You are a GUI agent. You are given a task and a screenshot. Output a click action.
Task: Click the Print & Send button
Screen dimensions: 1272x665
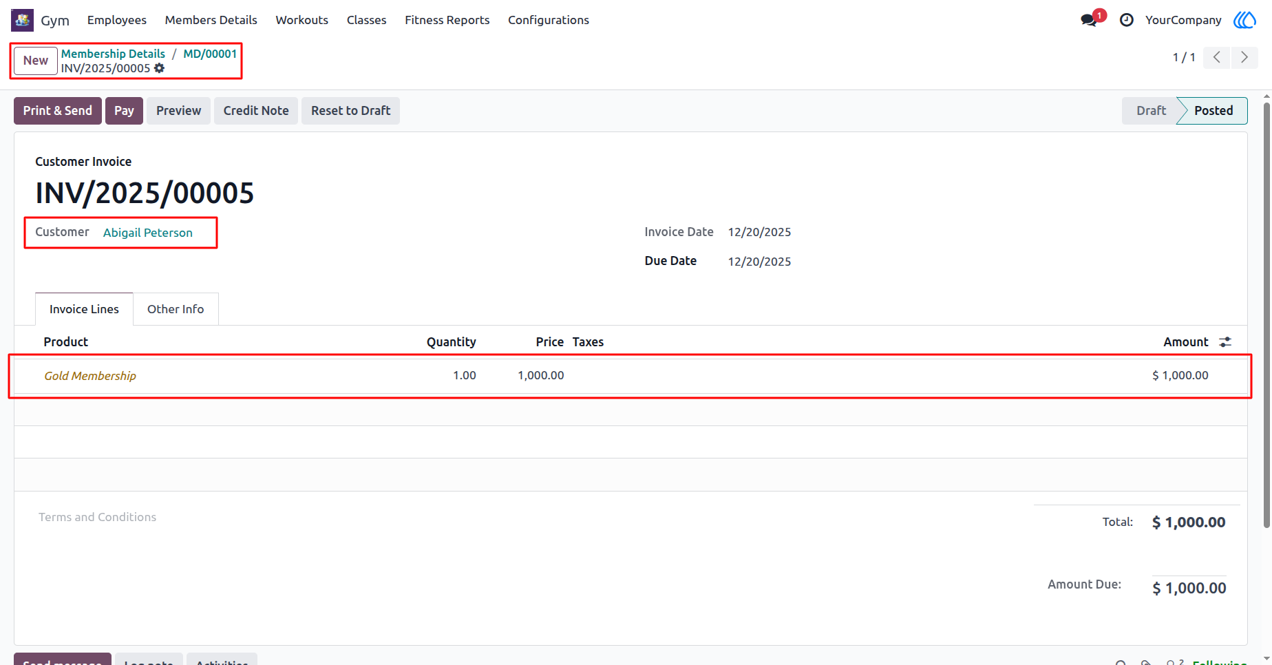(x=58, y=111)
